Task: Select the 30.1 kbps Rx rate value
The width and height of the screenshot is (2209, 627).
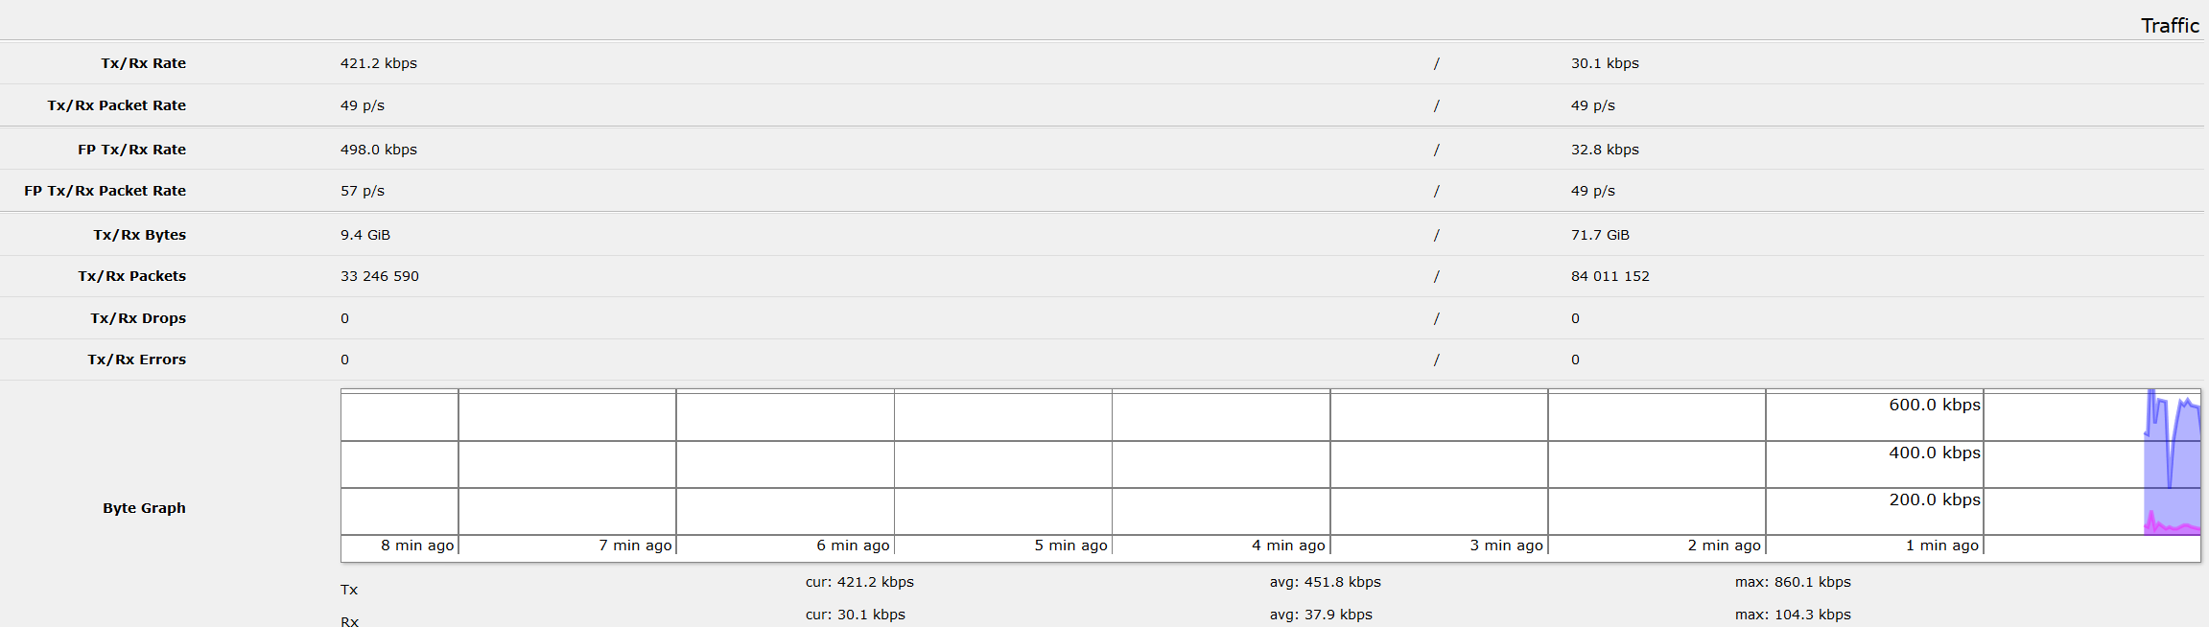Action: [1604, 63]
